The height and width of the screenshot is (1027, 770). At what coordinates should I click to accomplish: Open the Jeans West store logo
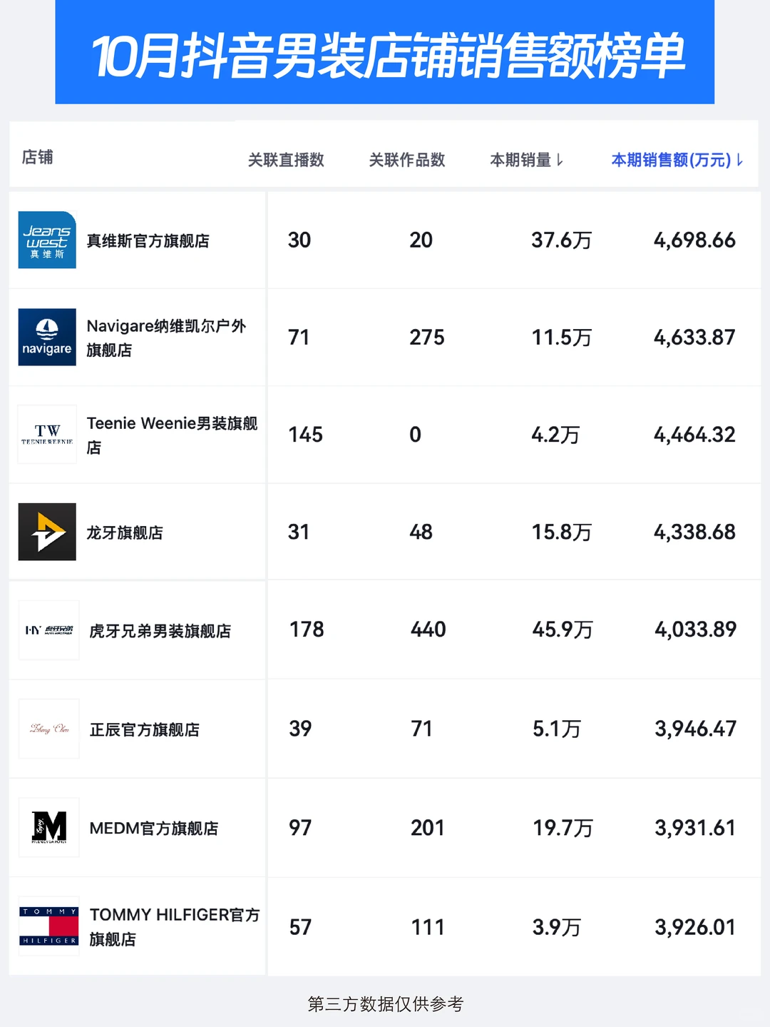tap(47, 240)
